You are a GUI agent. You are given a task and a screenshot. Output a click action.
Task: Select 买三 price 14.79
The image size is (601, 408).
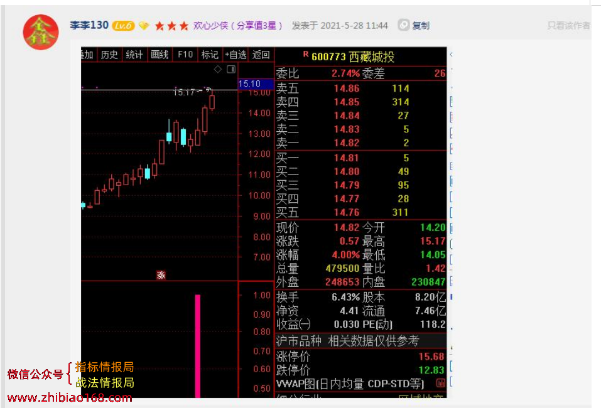click(347, 185)
